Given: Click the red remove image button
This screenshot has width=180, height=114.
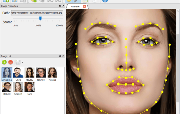Looking at the screenshot, I should 10,62.
